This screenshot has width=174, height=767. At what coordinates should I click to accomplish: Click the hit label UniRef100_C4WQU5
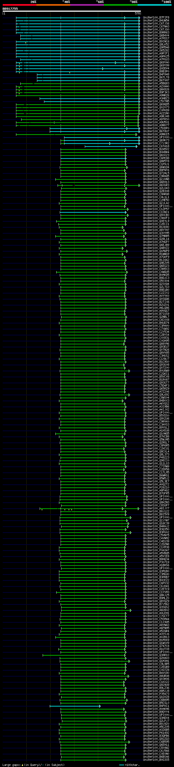pos(156,272)
